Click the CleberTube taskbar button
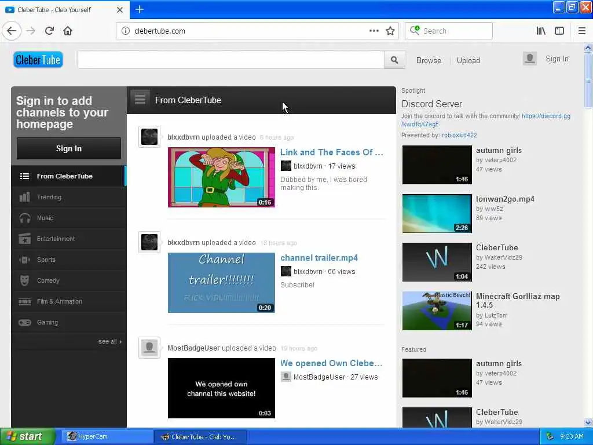Image resolution: width=593 pixels, height=445 pixels. 200,436
